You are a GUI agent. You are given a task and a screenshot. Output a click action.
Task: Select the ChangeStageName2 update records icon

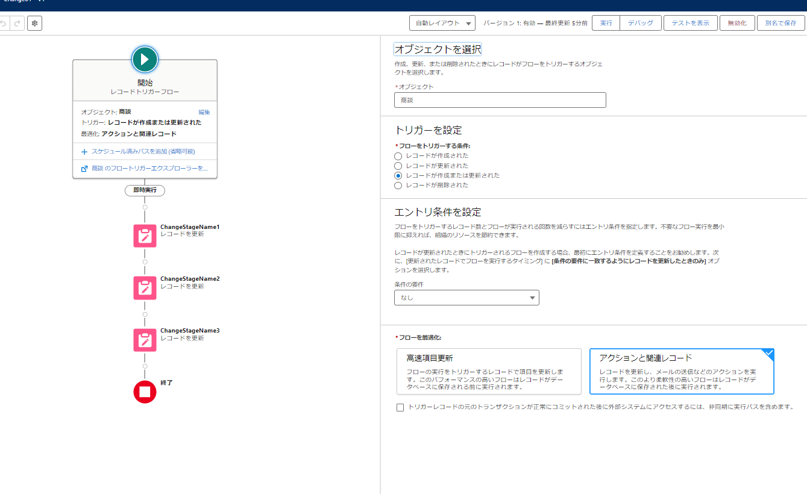[145, 288]
